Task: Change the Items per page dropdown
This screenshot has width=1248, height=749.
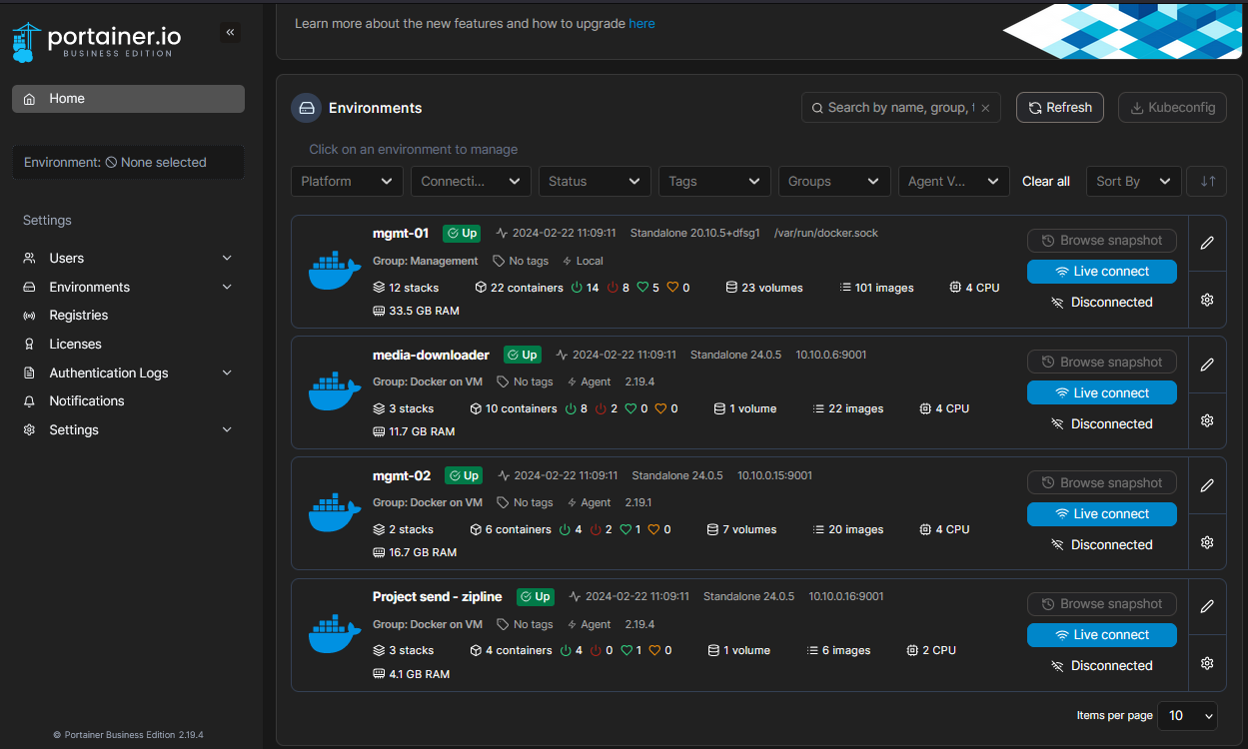Action: 1187,715
